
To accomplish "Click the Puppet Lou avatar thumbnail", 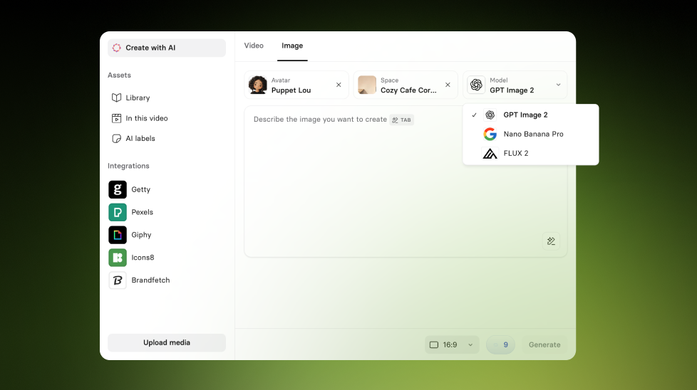I will [x=258, y=85].
